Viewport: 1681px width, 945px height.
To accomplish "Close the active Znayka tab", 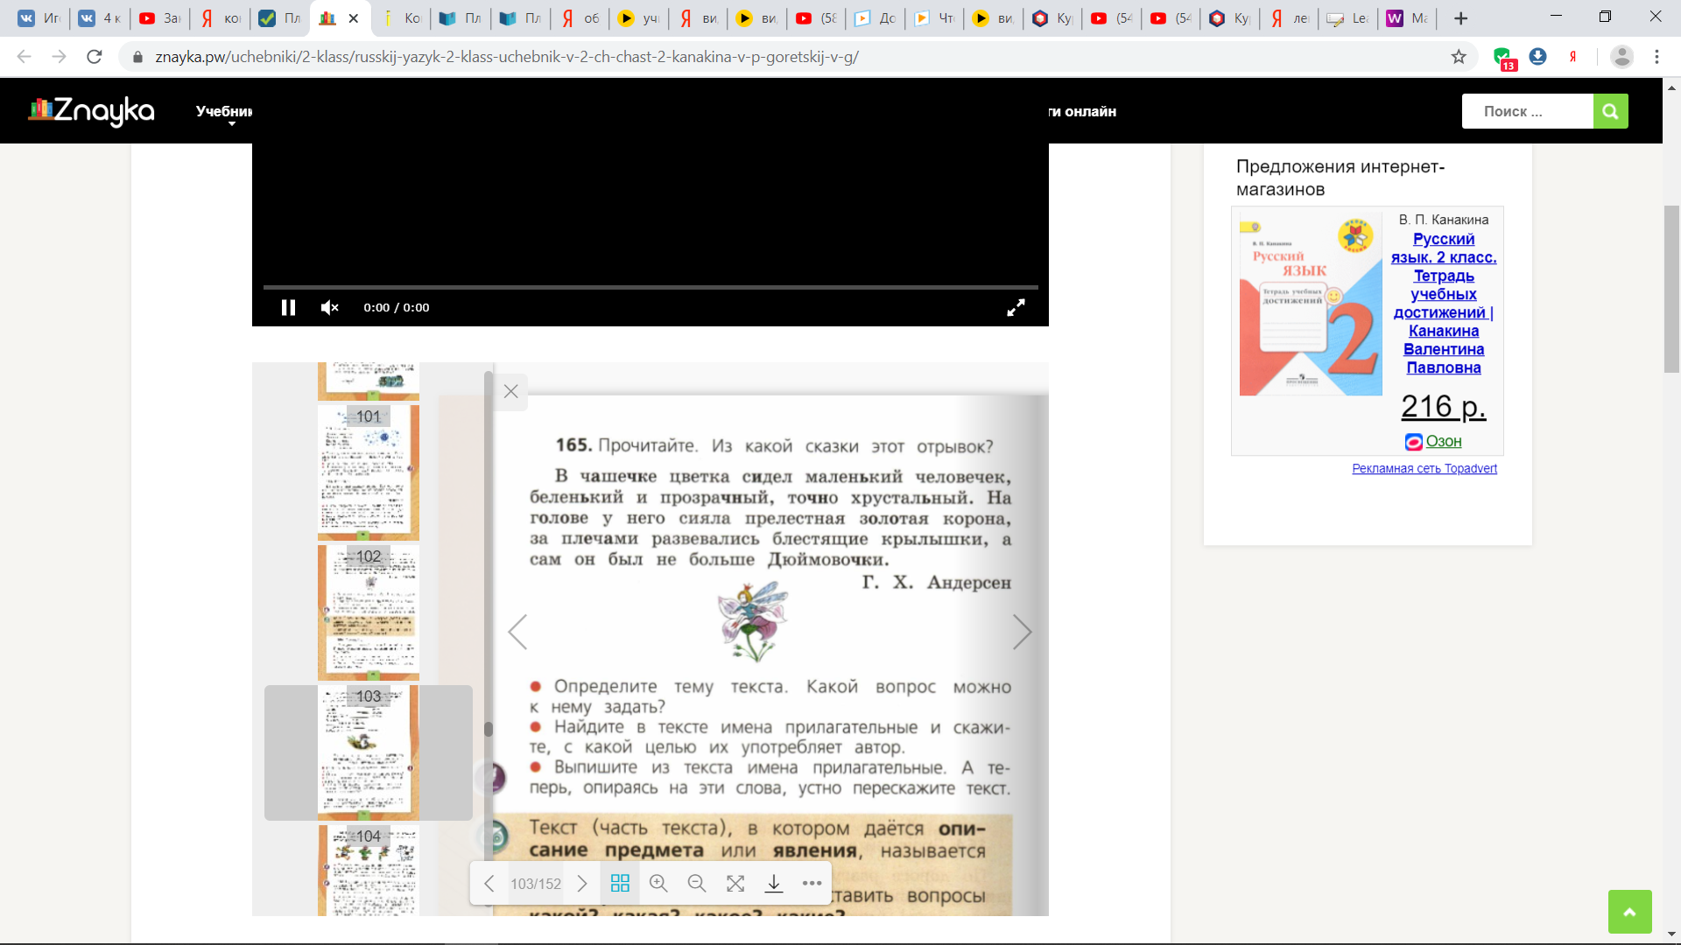I will point(354,18).
